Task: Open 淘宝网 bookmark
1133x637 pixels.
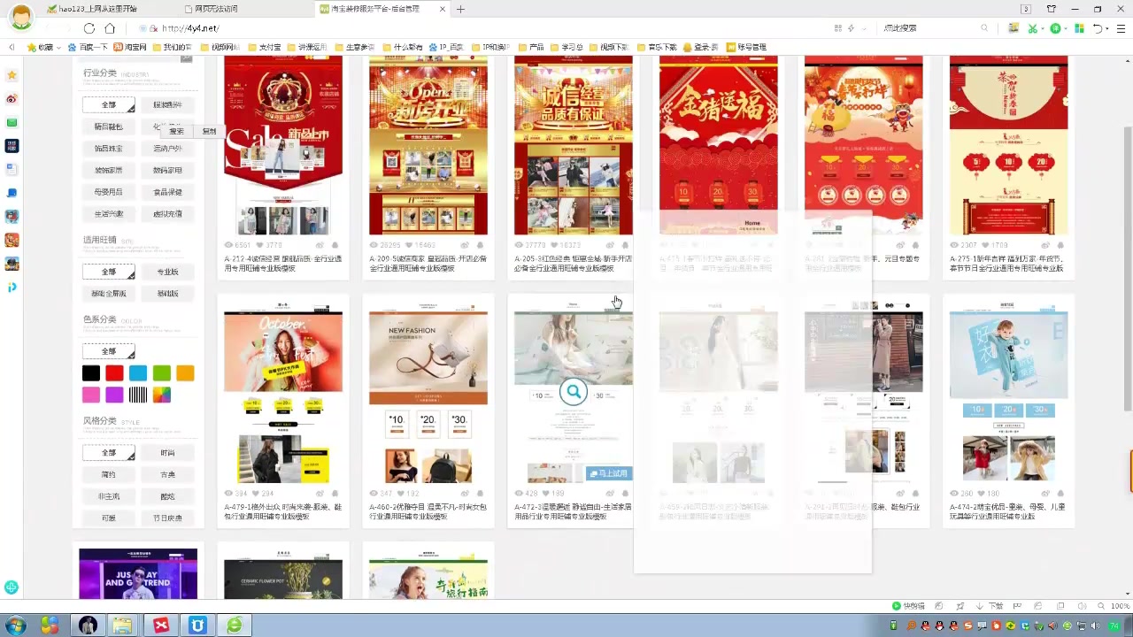Action: pyautogui.click(x=129, y=47)
